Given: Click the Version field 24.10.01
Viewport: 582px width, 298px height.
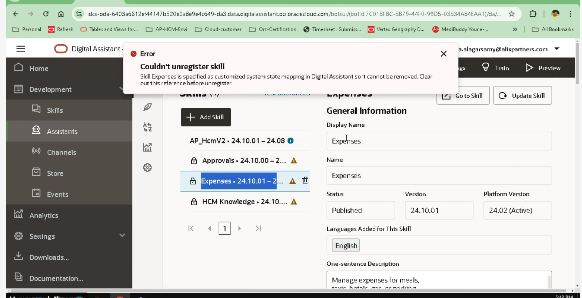Looking at the screenshot, I should point(439,211).
